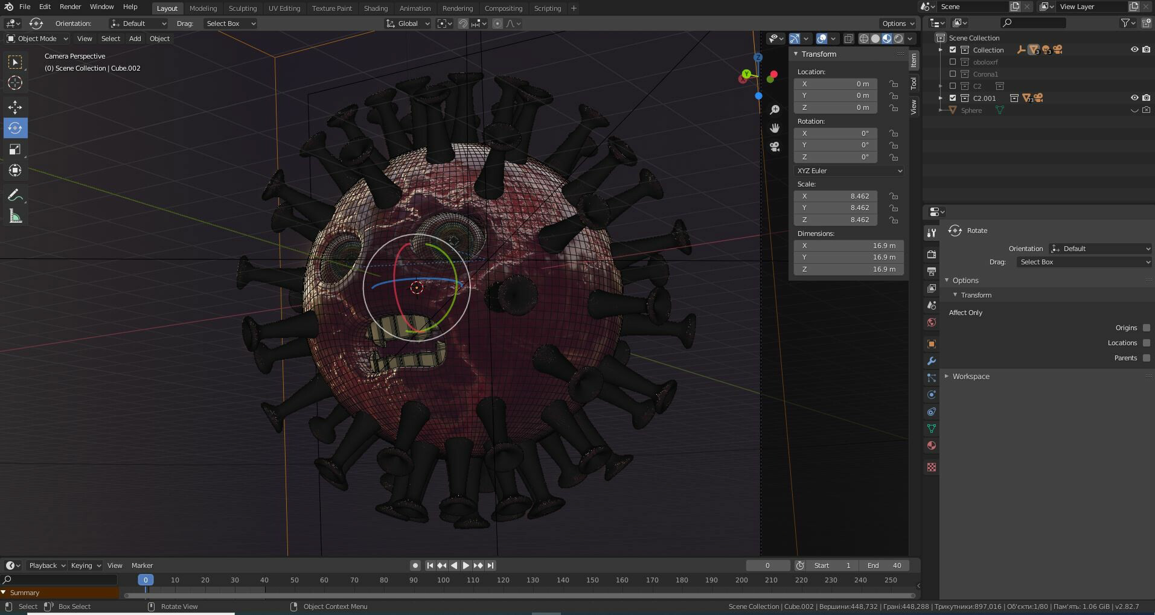Open the Render menu
The width and height of the screenshot is (1155, 615).
click(70, 7)
